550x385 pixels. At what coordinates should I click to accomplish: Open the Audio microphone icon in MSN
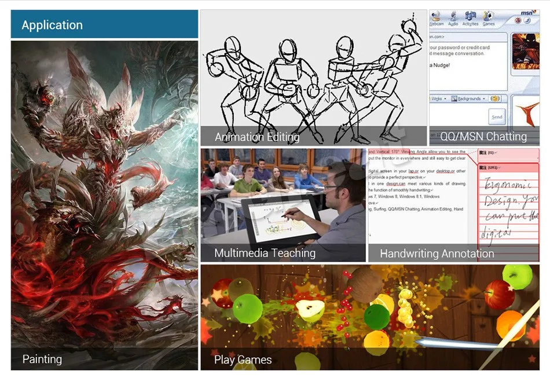(453, 18)
